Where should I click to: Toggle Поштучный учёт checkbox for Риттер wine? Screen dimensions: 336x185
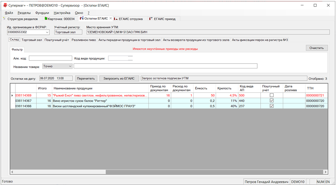coord(271,101)
